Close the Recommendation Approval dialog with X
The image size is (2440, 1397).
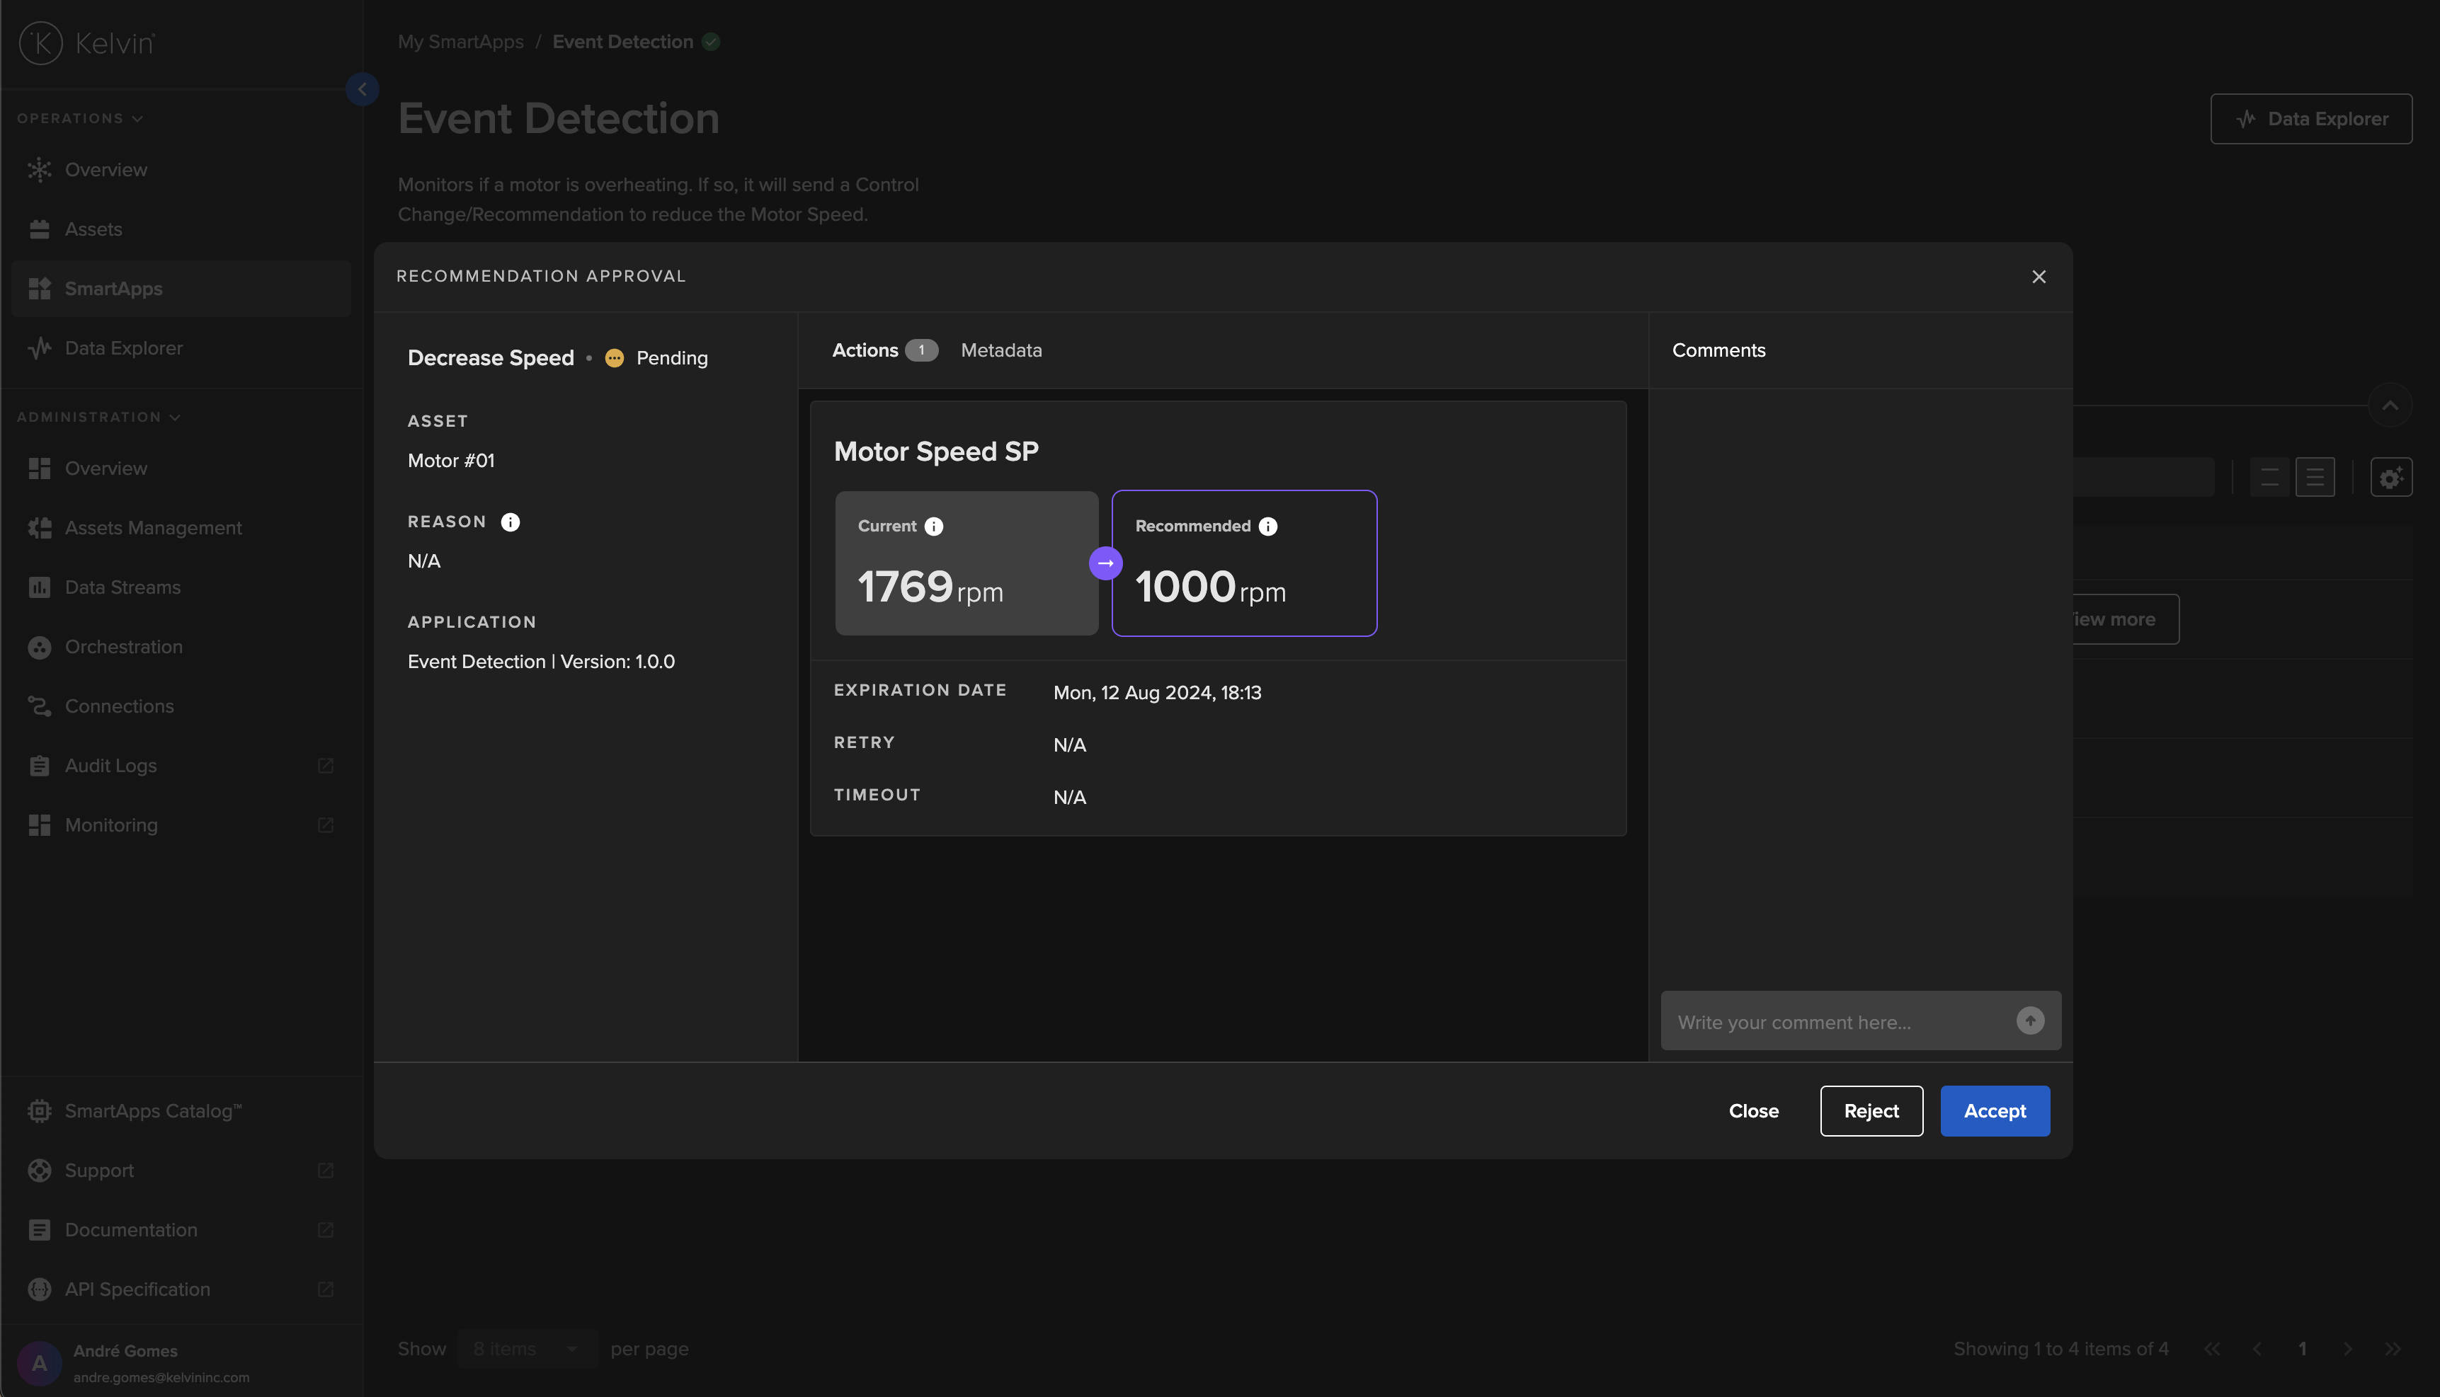(x=2039, y=277)
